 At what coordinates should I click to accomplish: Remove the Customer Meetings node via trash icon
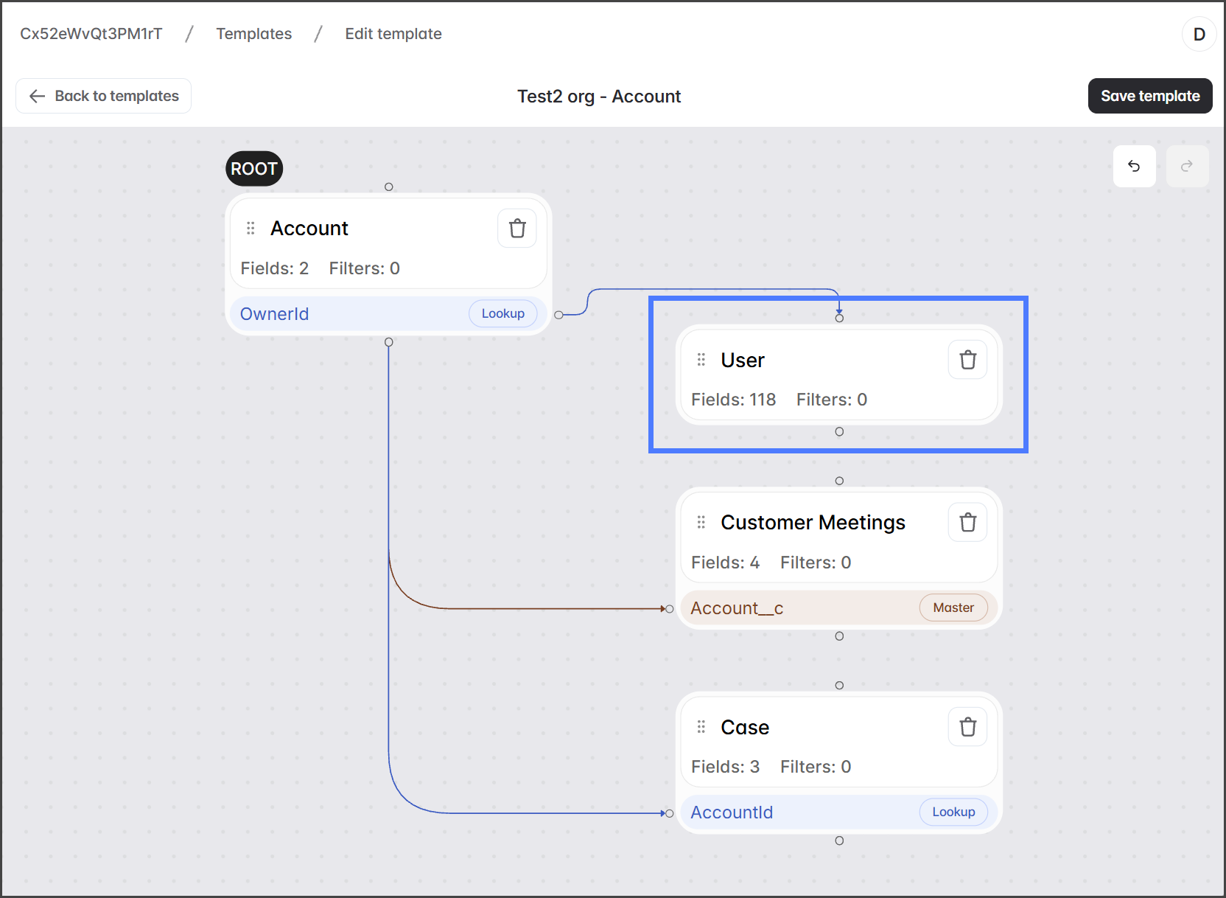click(x=967, y=523)
